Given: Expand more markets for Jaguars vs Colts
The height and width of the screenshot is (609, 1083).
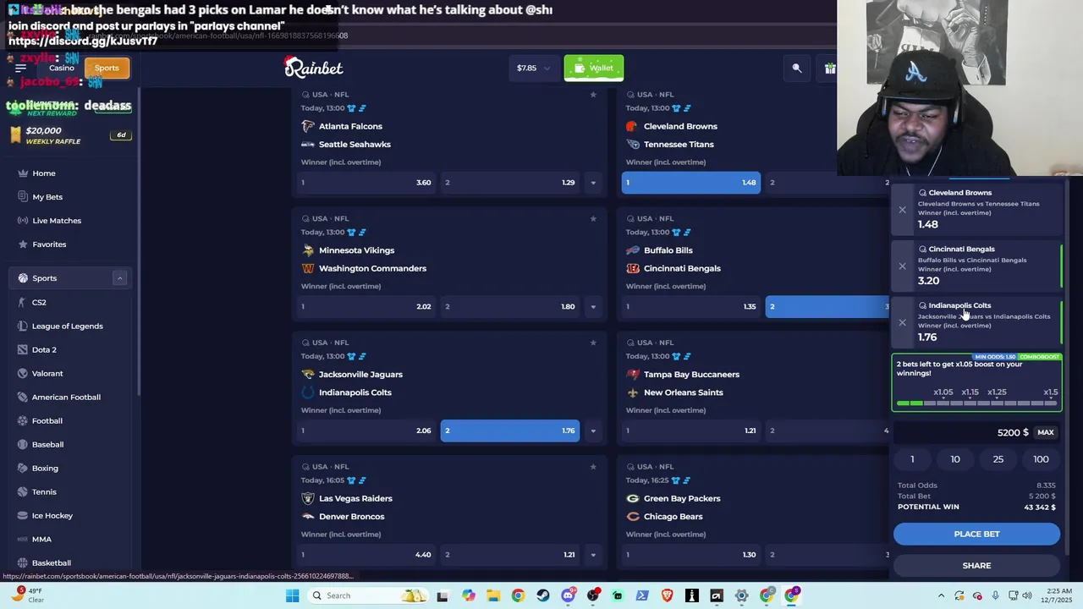Looking at the screenshot, I should pyautogui.click(x=592, y=431).
